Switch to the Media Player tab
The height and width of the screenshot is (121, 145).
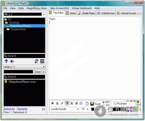tap(87, 13)
